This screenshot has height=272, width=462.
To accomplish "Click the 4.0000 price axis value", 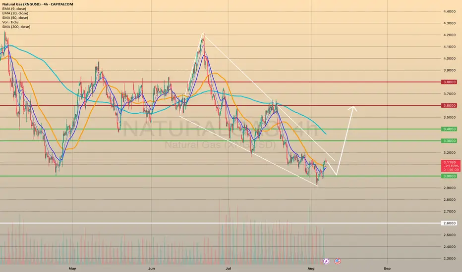I will [449, 58].
